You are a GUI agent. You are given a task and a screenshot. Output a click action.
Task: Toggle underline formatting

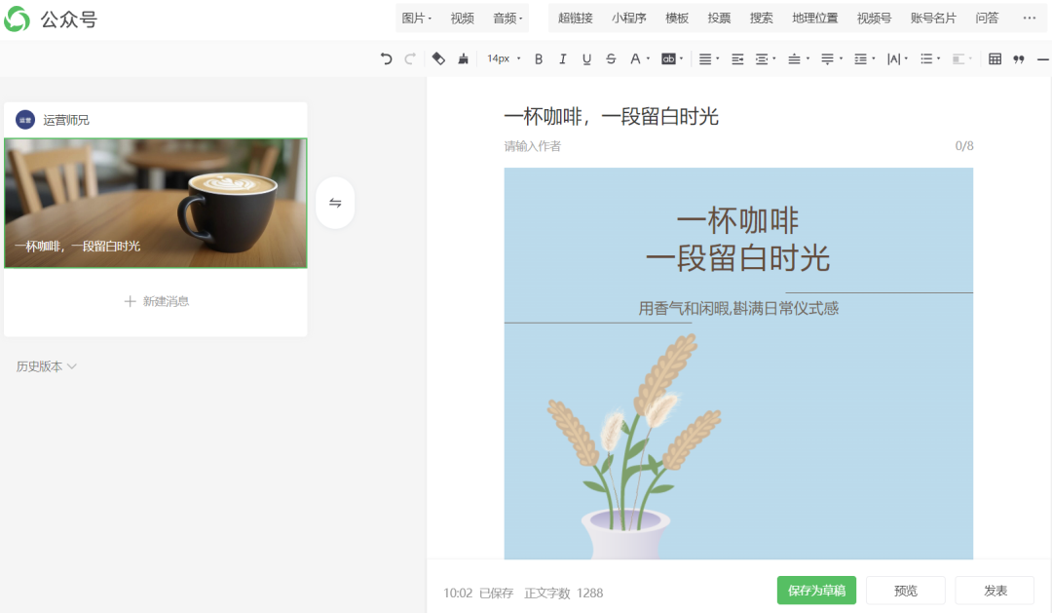(586, 58)
